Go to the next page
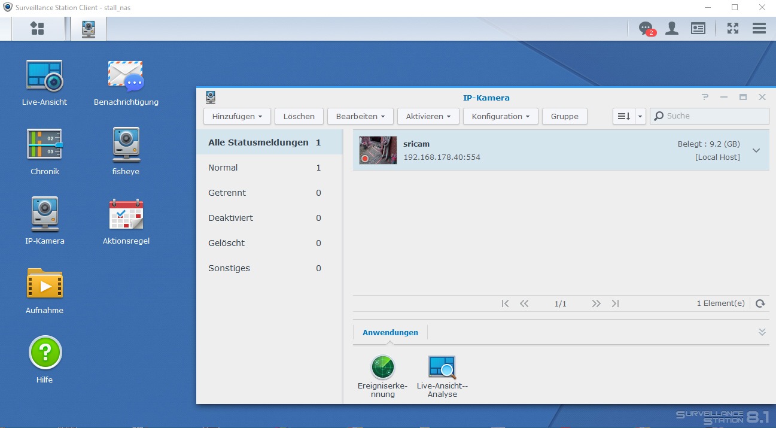 [596, 303]
